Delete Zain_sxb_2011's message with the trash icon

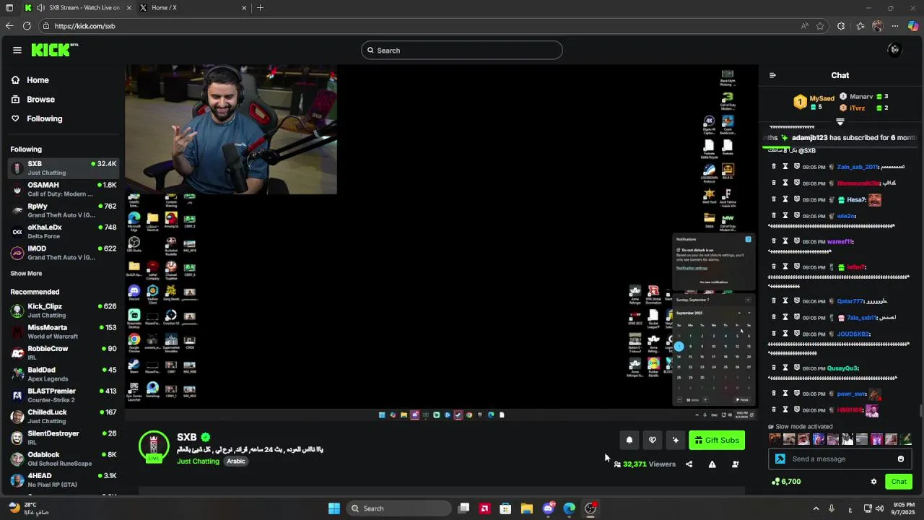[x=774, y=167]
